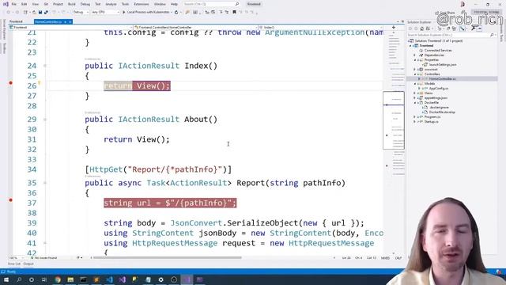The width and height of the screenshot is (506, 285).
Task: Open the View menu
Action: [36, 4]
